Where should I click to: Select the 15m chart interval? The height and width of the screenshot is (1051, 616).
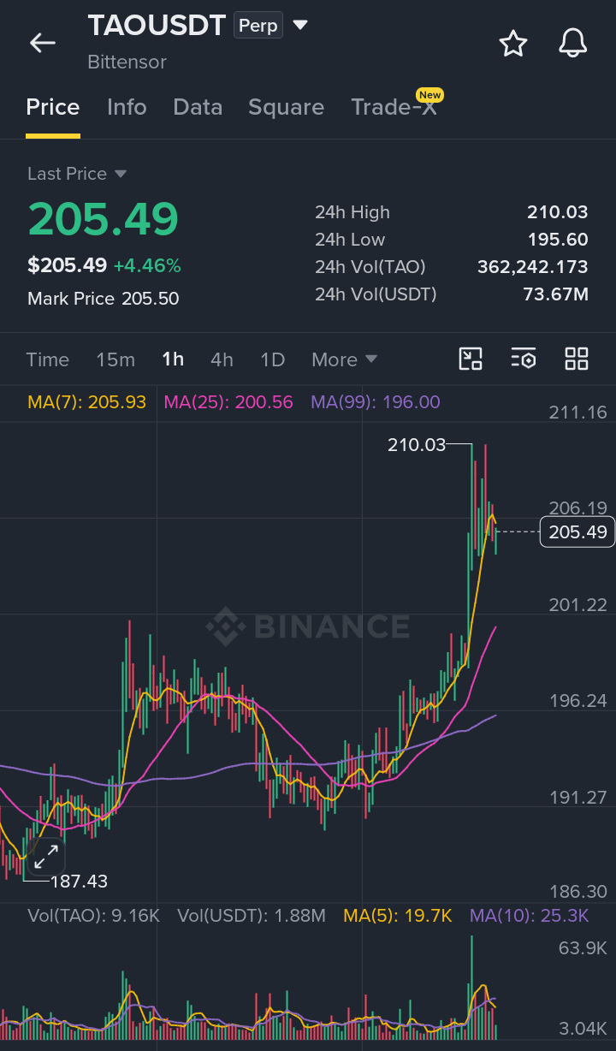pos(115,359)
